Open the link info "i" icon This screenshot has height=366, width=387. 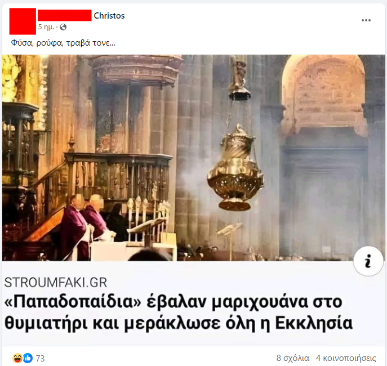pos(368,261)
